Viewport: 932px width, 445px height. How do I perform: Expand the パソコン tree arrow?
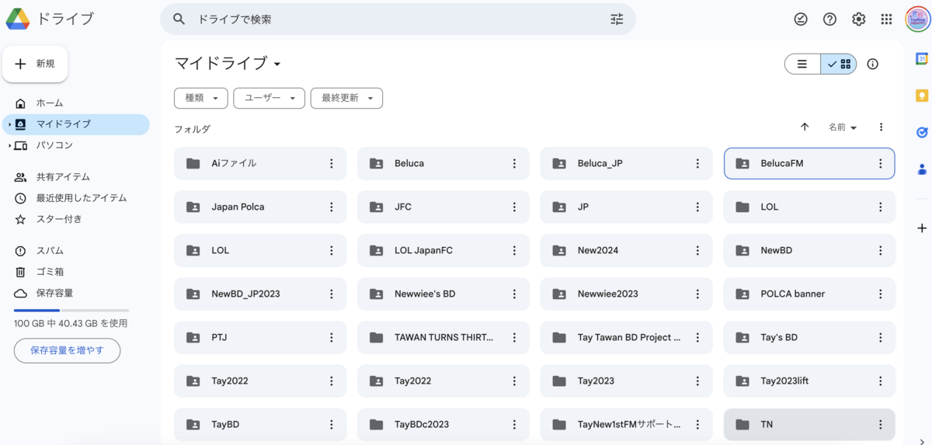[9, 145]
